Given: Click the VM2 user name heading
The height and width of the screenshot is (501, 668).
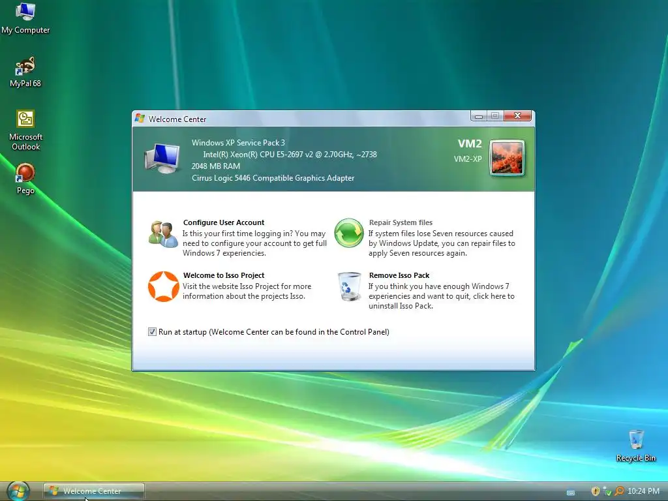Looking at the screenshot, I should (470, 144).
